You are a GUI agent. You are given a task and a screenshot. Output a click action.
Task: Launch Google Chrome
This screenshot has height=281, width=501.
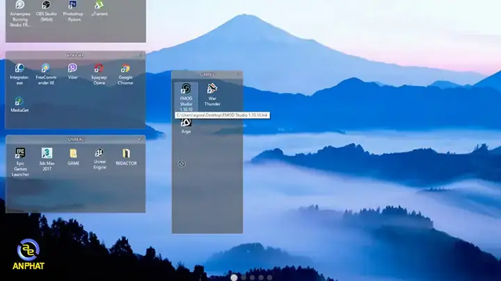coord(125,69)
